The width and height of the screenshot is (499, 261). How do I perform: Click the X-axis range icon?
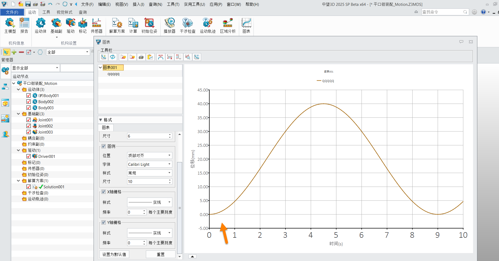click(x=170, y=57)
